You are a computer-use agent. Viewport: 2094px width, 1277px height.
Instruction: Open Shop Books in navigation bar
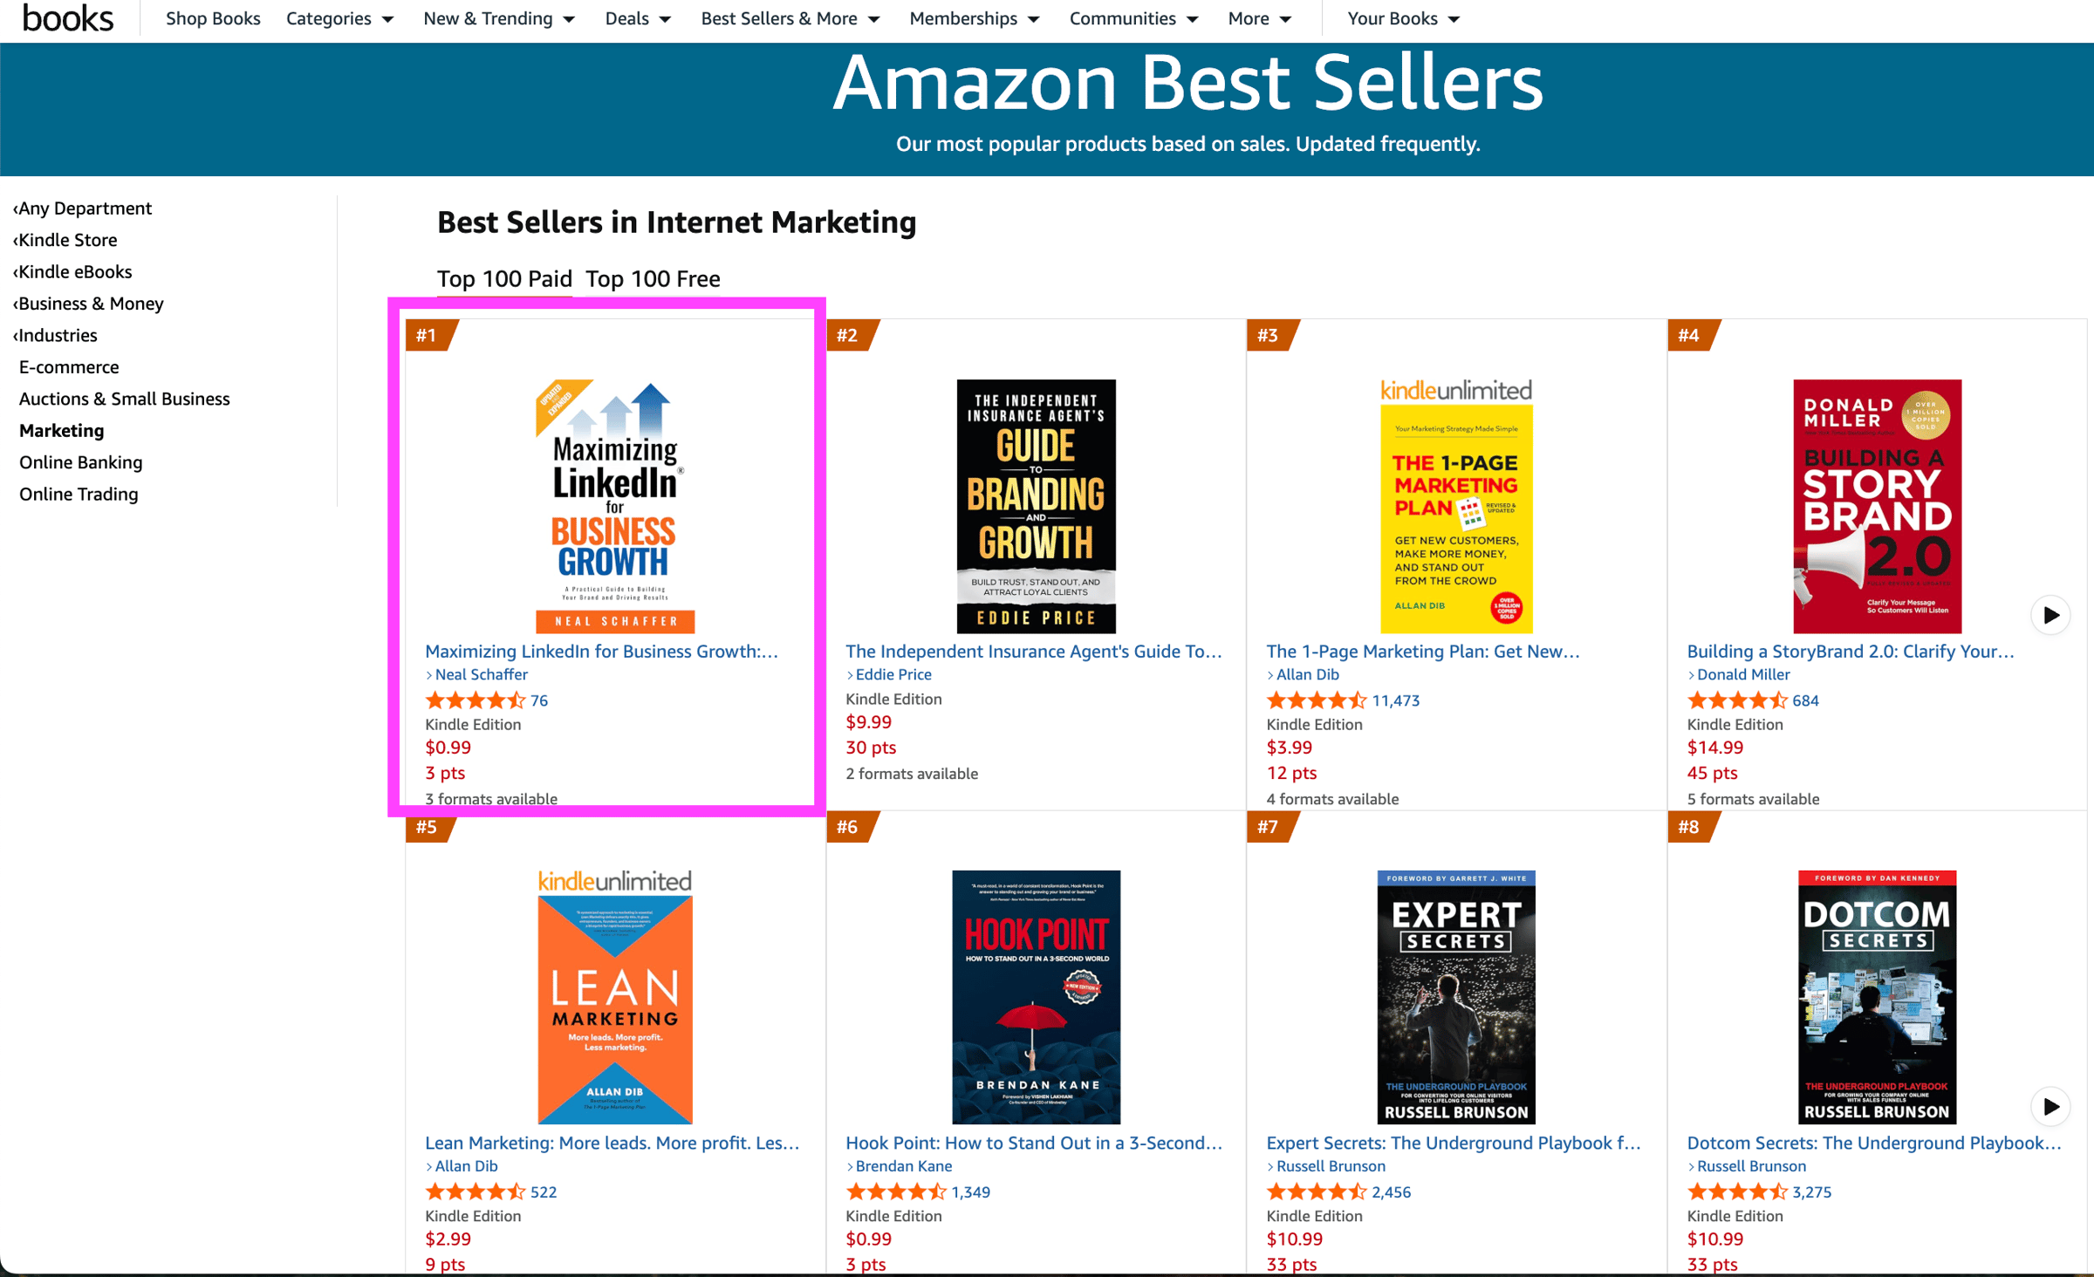pos(213,18)
